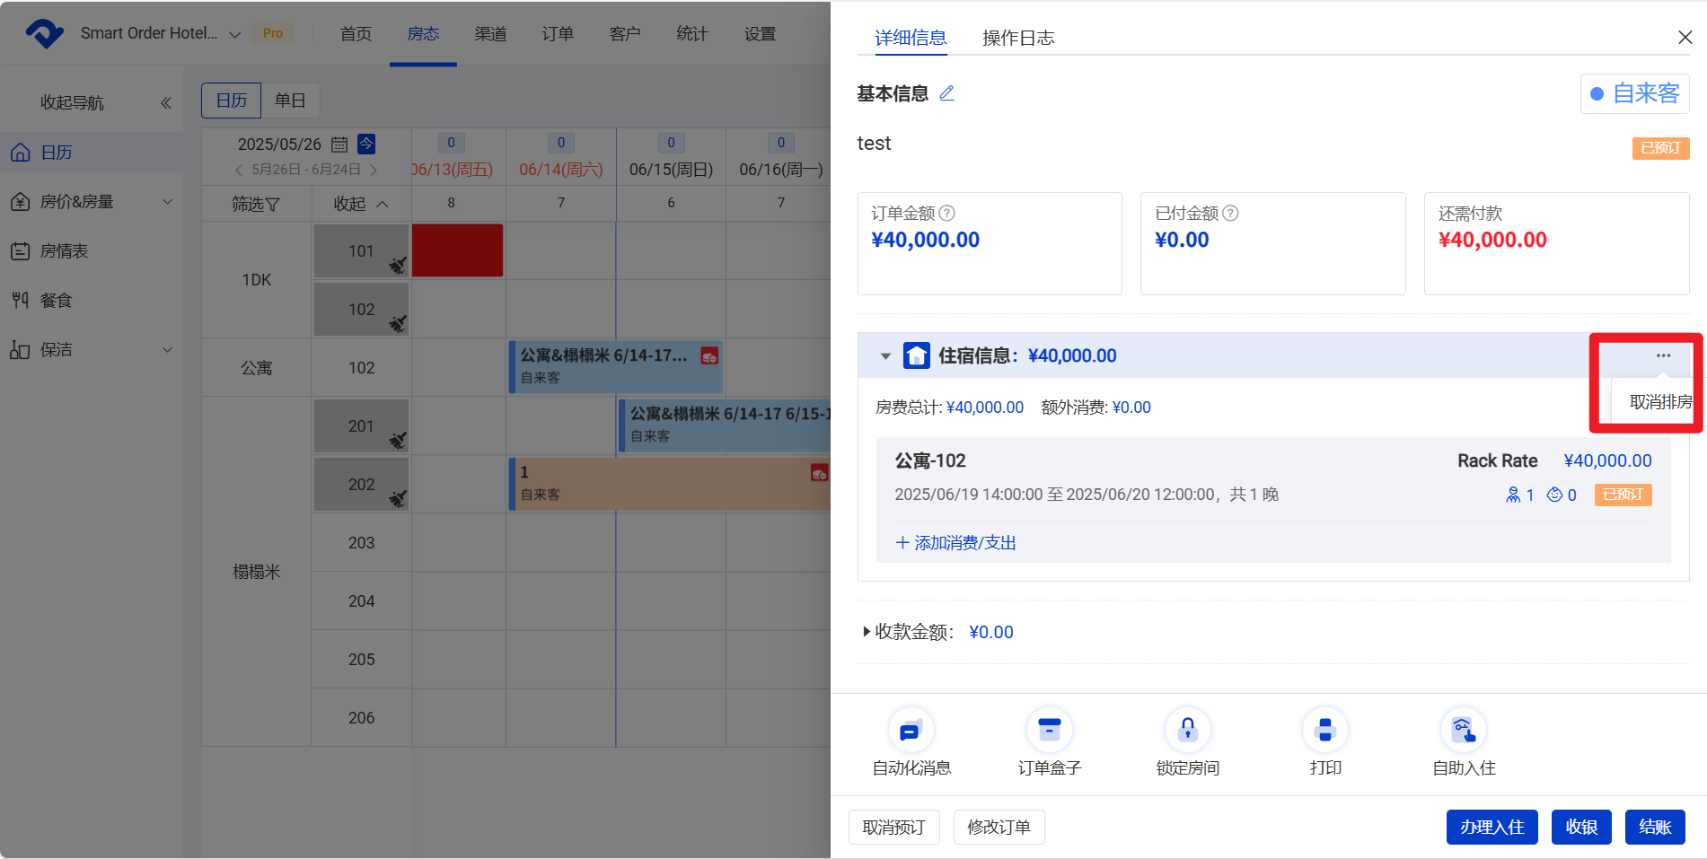Close the order detail panel
This screenshot has height=859, width=1707.
[1685, 37]
